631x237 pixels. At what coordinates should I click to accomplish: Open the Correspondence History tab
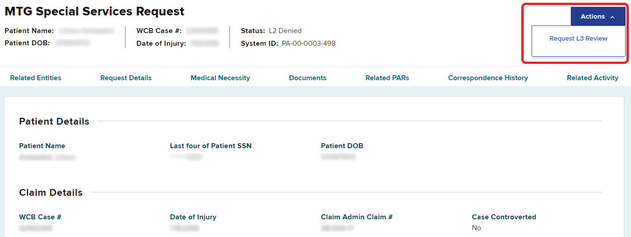pos(488,78)
